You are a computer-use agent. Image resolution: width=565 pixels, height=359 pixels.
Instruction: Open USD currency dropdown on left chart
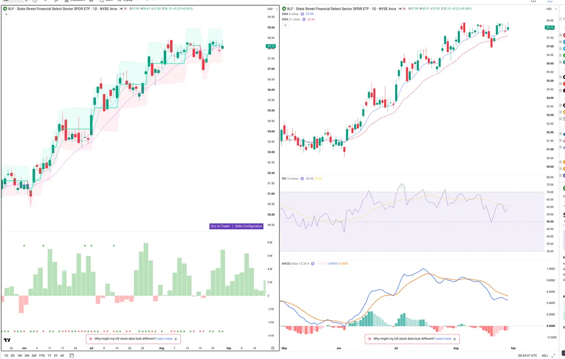pyautogui.click(x=271, y=9)
